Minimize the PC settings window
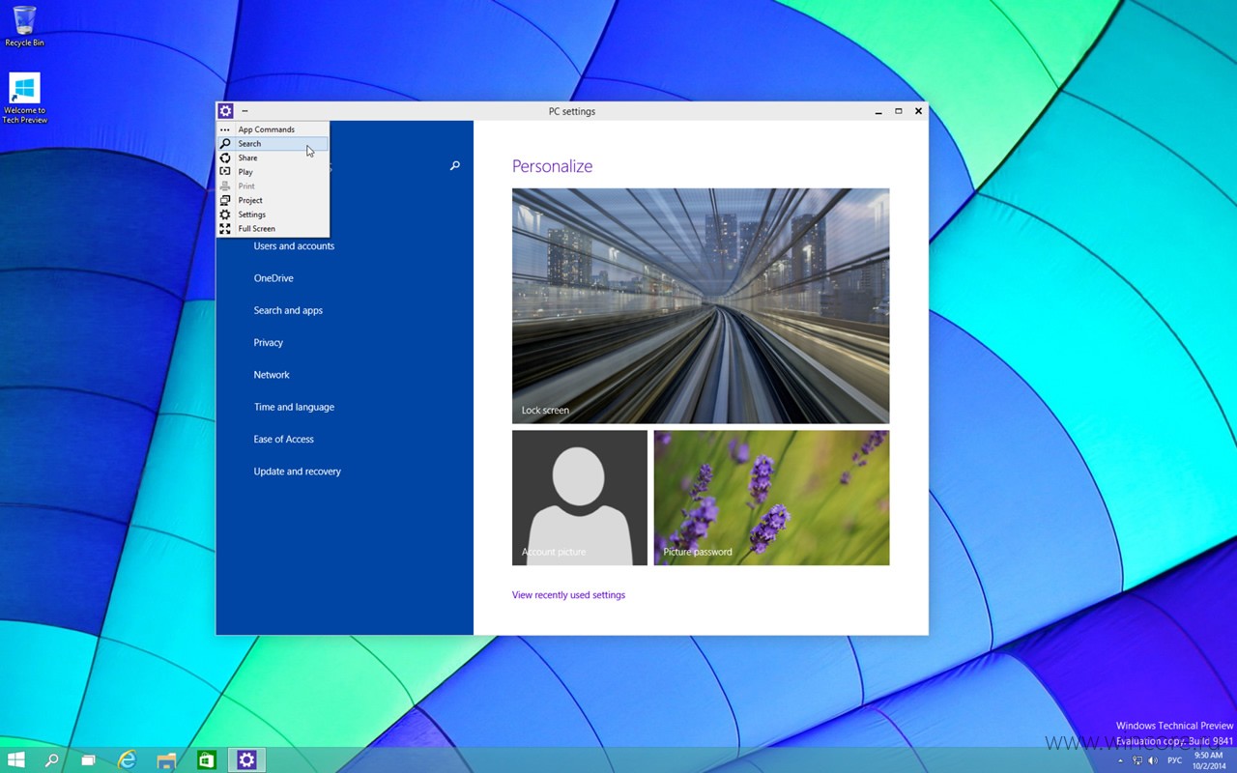This screenshot has height=773, width=1237. tap(878, 111)
